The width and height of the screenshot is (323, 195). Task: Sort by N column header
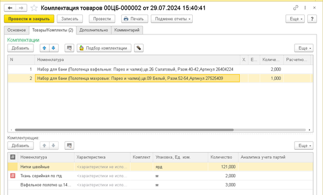click(21, 60)
